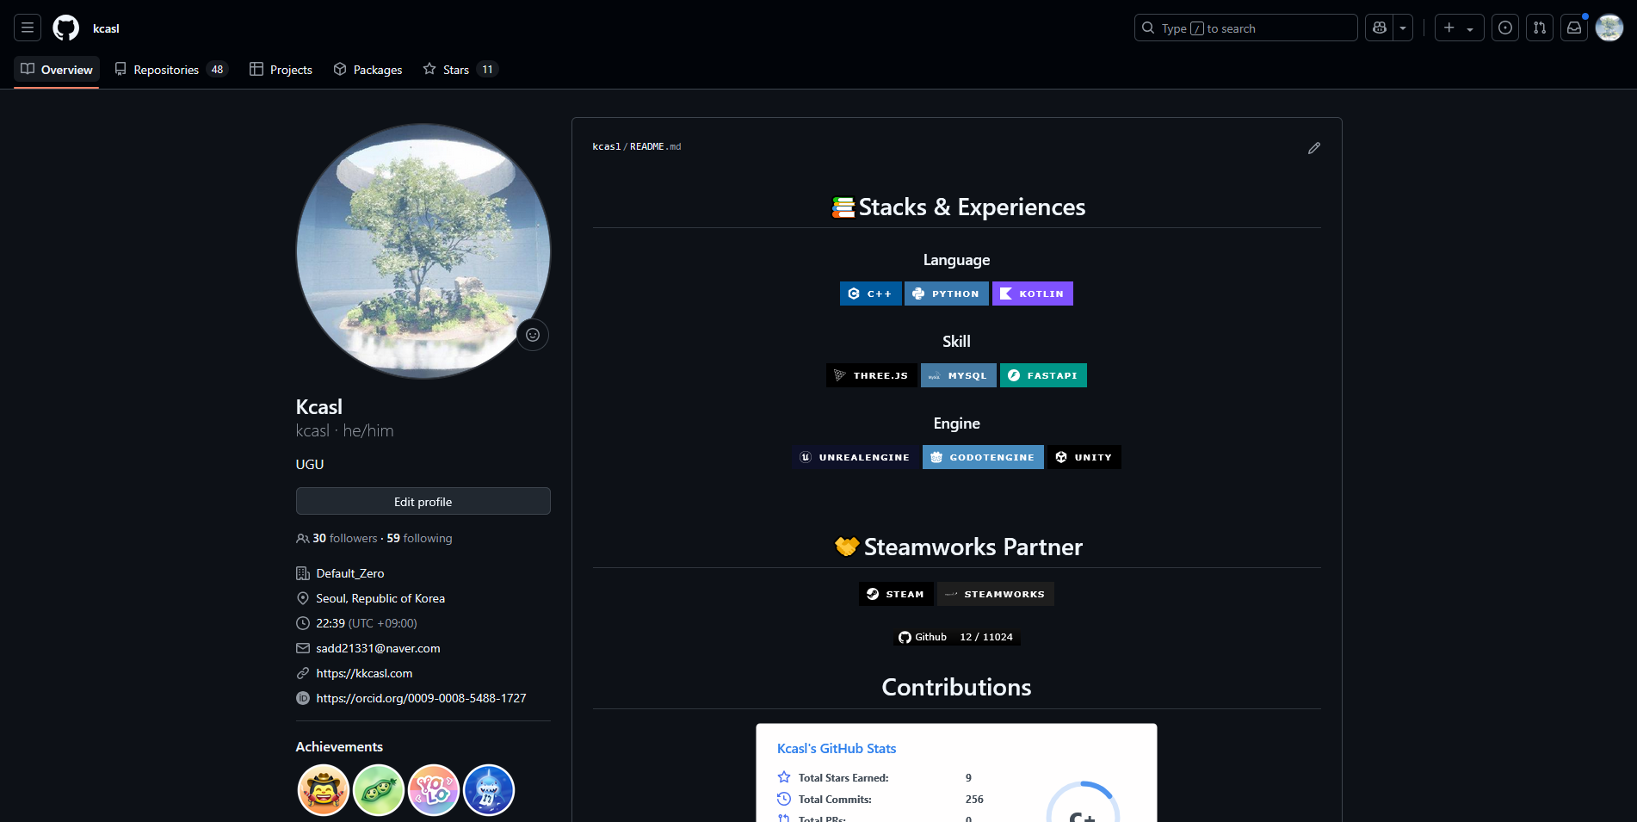Click the FastAPI skill badge

click(1043, 375)
